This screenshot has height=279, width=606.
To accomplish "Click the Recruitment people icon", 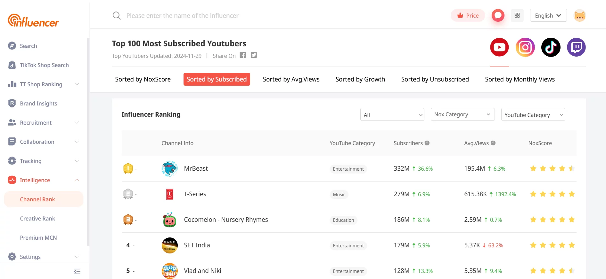I will point(12,122).
